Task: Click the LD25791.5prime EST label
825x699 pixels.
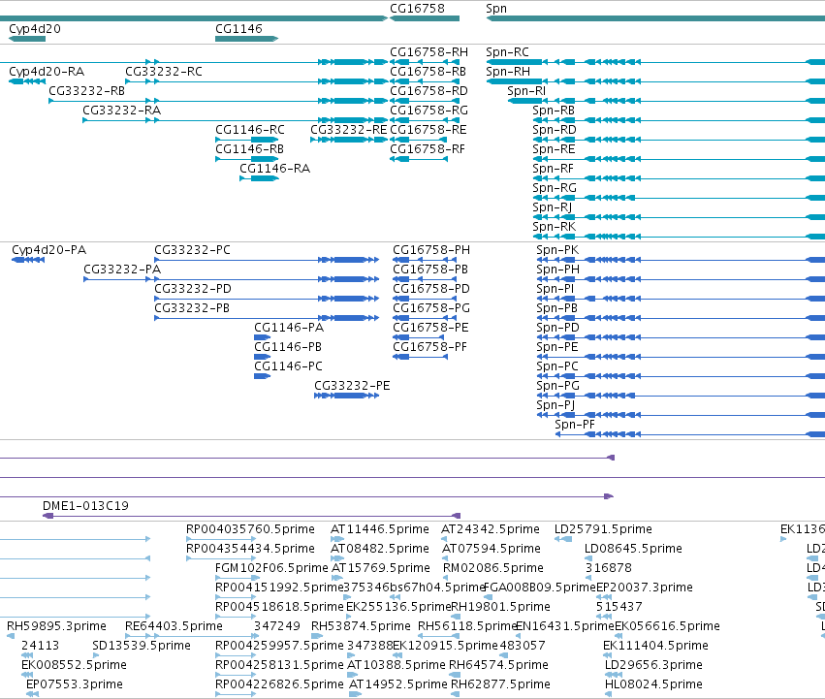Action: pyautogui.click(x=604, y=529)
